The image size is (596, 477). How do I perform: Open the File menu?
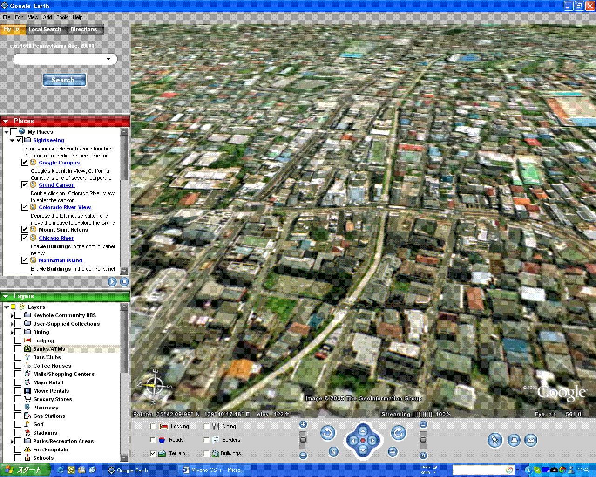[7, 17]
